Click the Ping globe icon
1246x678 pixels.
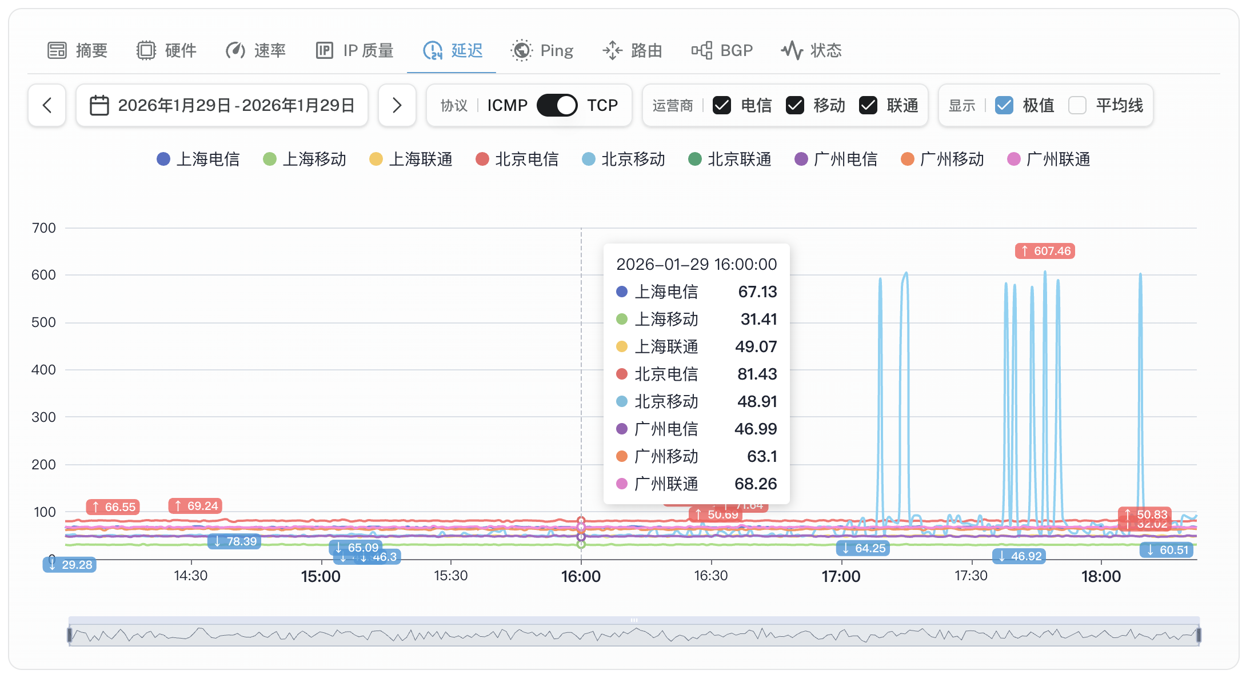tap(521, 50)
